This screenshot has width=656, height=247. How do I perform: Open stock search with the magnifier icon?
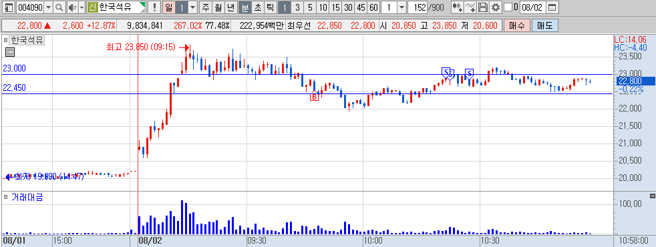coord(59,7)
